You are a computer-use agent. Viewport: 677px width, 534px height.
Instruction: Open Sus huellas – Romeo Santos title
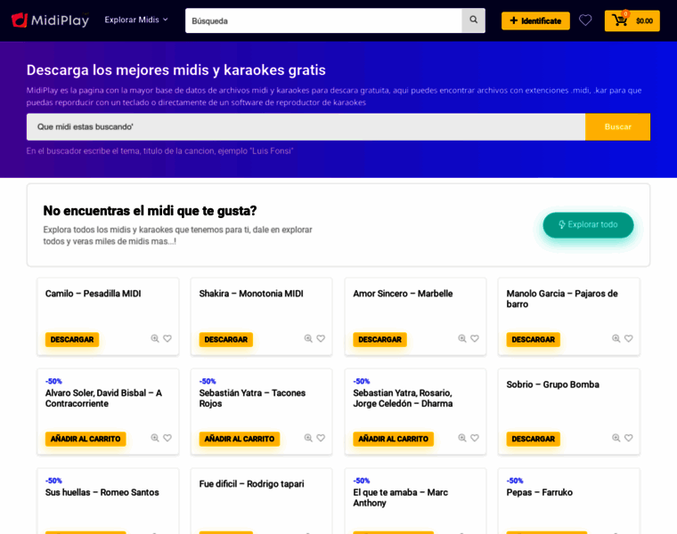(102, 492)
